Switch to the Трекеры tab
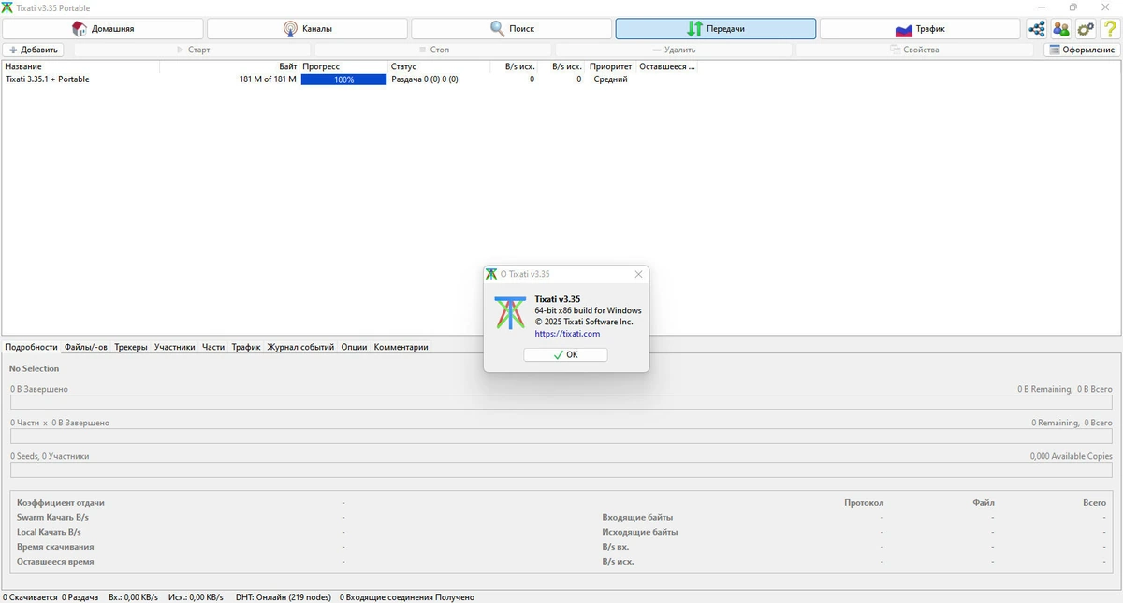The height and width of the screenshot is (603, 1123). coord(131,347)
